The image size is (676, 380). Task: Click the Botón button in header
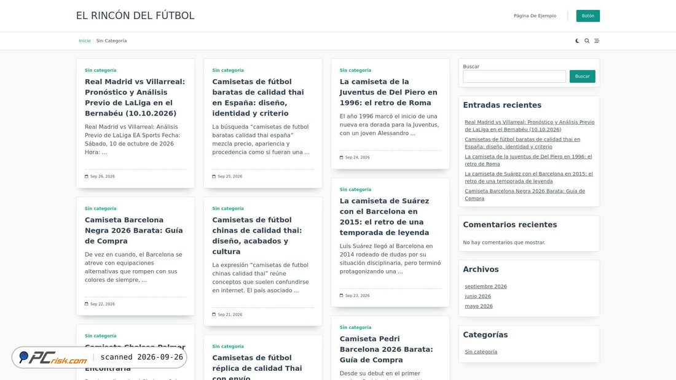588,16
